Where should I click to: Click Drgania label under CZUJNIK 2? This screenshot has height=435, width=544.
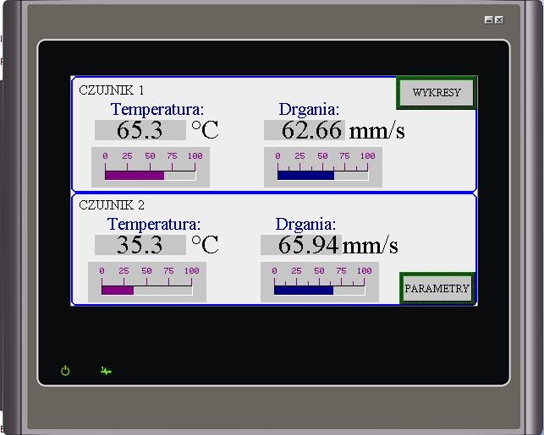[x=305, y=226]
